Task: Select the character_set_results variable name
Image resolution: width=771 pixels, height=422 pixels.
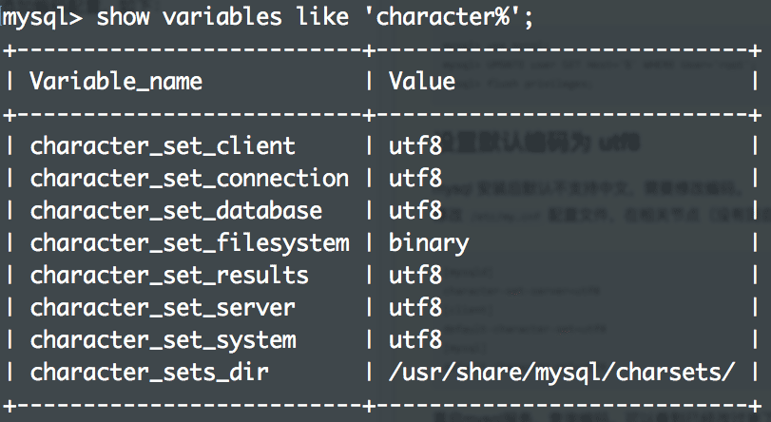Action: click(x=169, y=275)
